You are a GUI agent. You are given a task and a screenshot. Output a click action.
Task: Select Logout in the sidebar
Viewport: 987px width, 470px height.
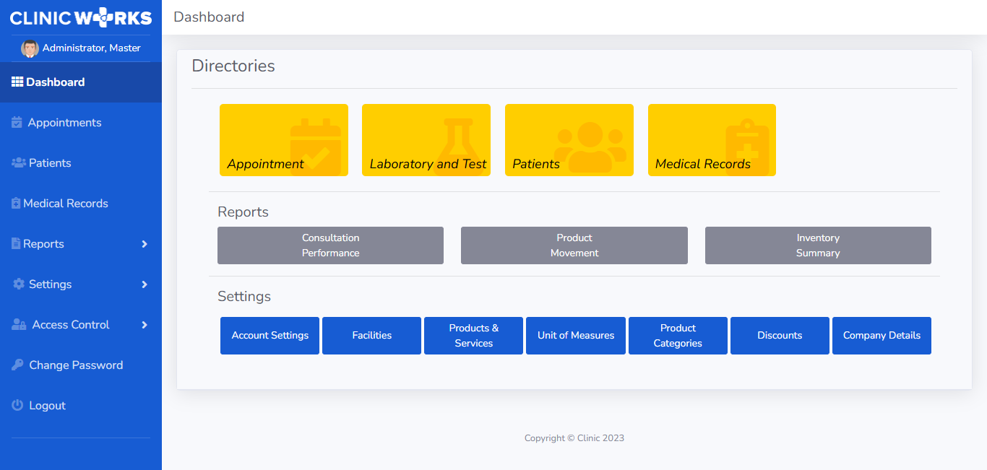81,406
